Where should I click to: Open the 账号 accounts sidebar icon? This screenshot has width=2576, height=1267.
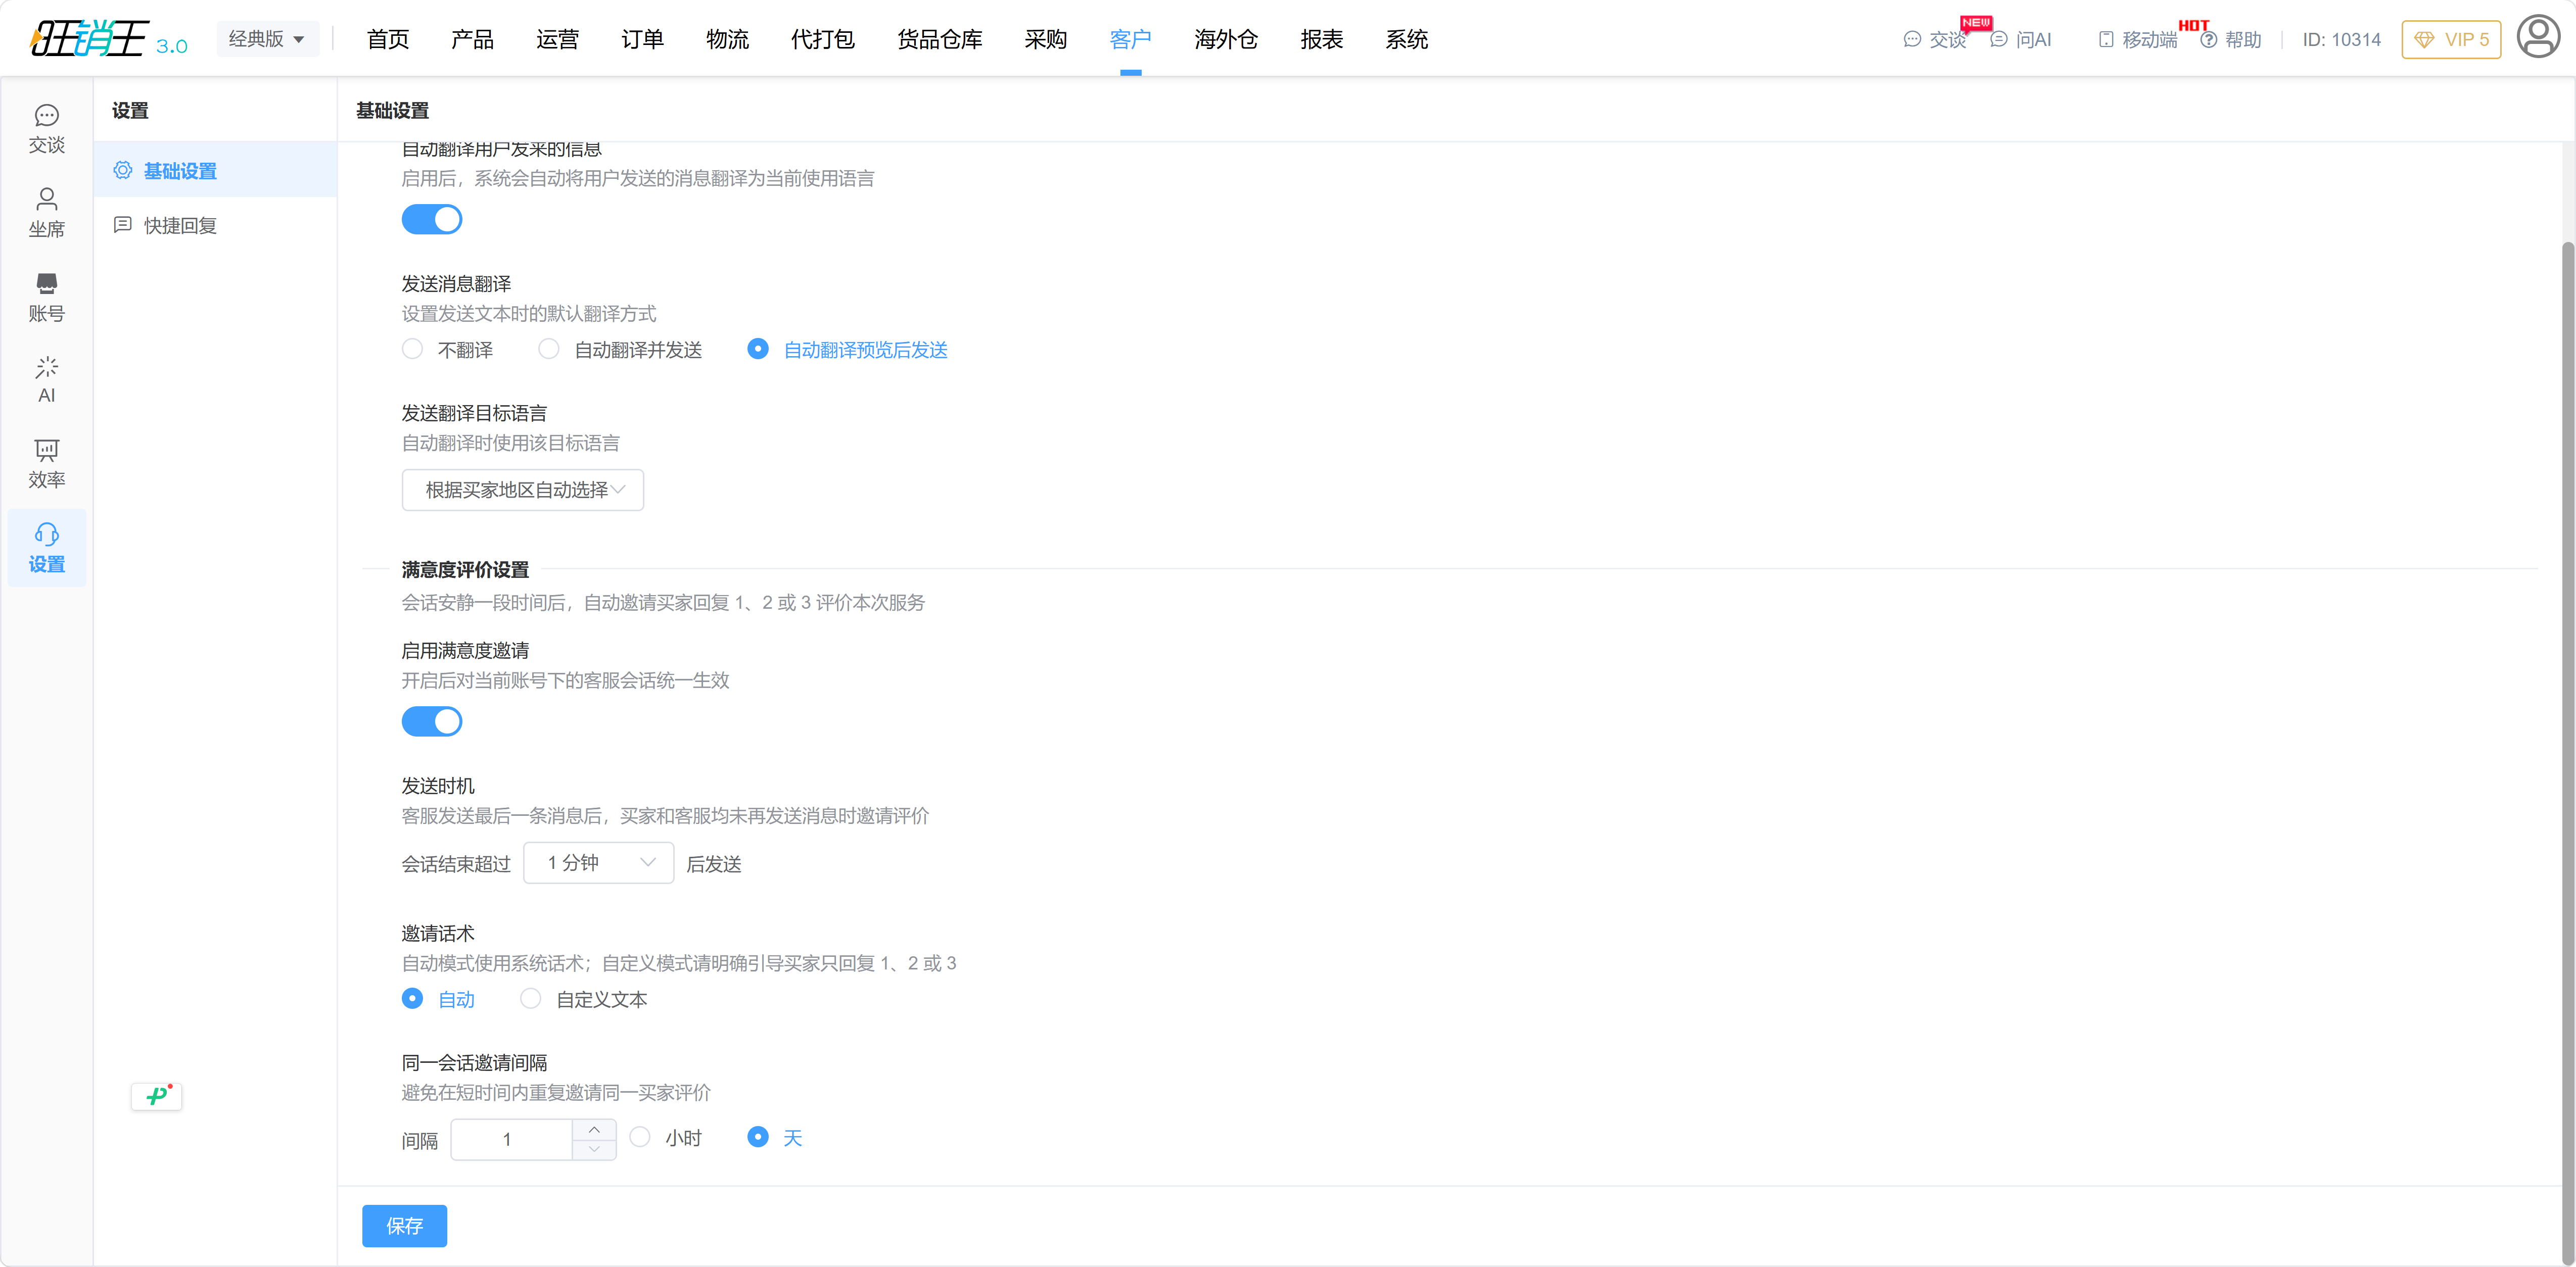[46, 297]
